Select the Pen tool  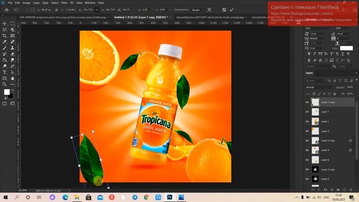(x=12, y=66)
